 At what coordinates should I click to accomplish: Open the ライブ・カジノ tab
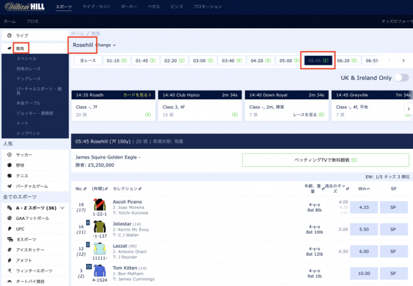coord(96,7)
